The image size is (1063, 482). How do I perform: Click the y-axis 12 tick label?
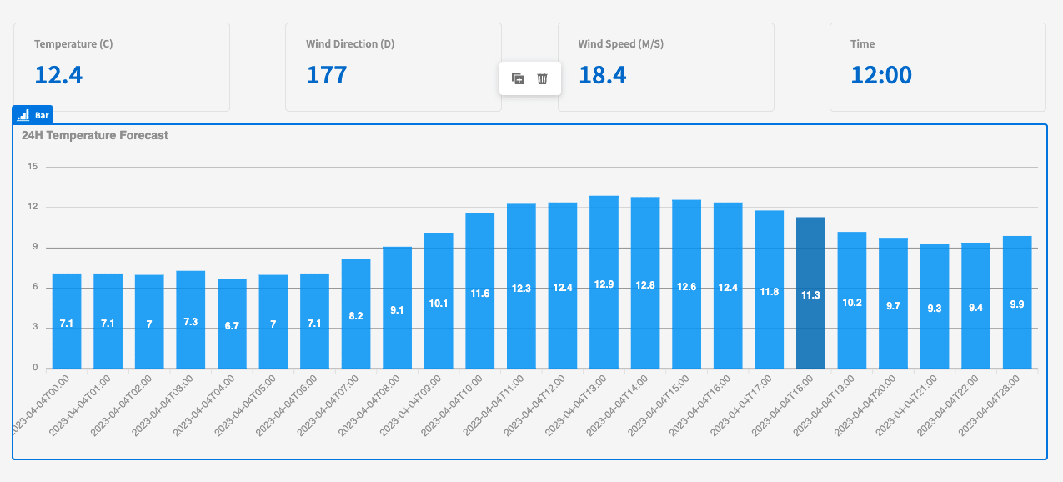33,207
